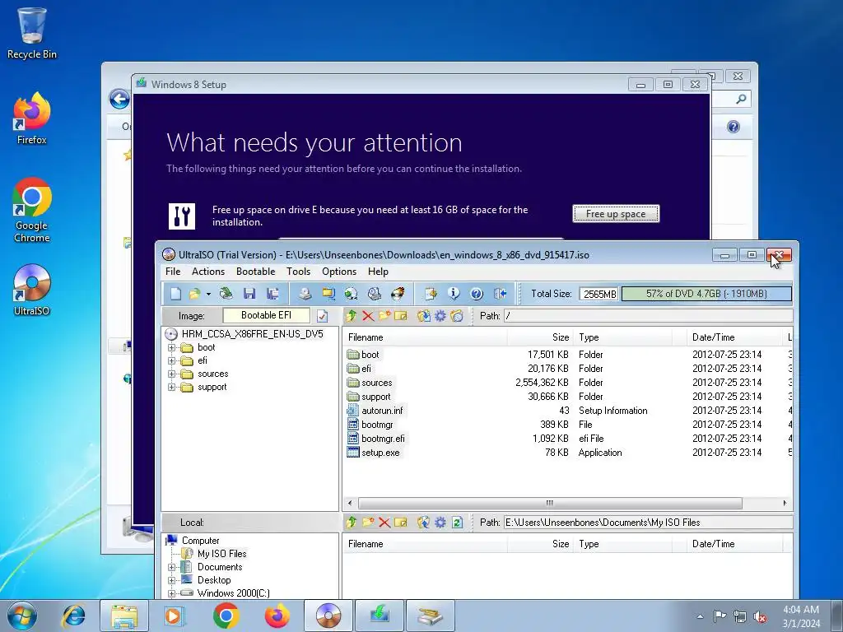Screen dimensions: 843x632
Task: Select HRM_CCSA_X86FRE_EN-US_DV5 root tree node
Action: (252, 334)
